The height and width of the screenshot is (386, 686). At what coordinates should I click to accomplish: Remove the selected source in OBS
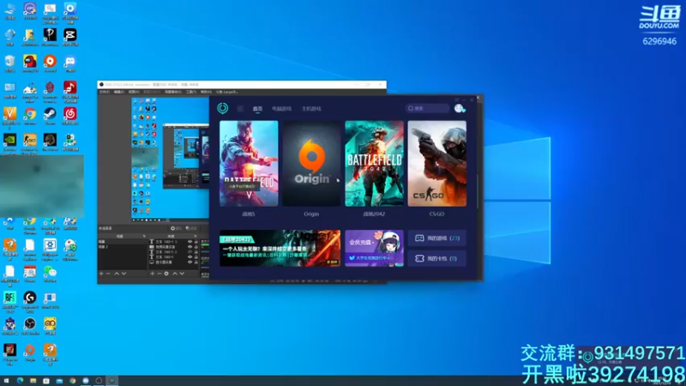pyautogui.click(x=159, y=274)
